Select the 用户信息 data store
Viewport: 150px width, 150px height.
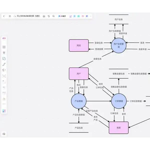coord(118,19)
